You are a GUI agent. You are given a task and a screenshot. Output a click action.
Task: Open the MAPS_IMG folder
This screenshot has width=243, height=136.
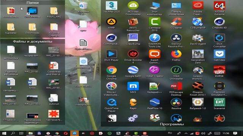(54, 11)
